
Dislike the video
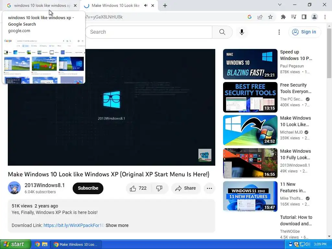click(x=159, y=188)
